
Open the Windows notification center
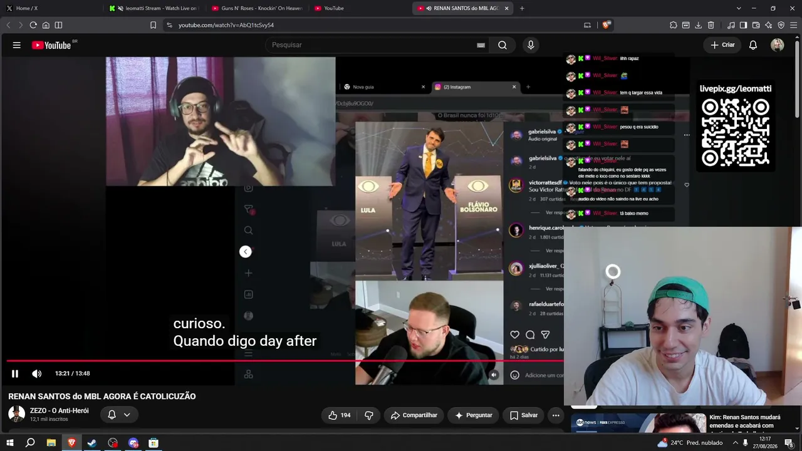click(x=789, y=443)
